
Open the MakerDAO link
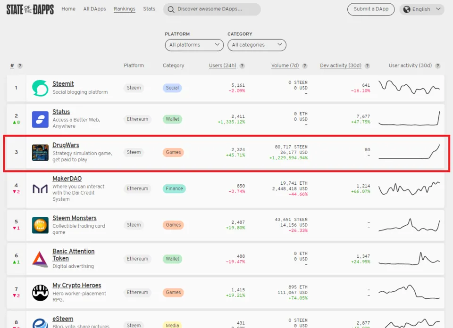click(67, 179)
